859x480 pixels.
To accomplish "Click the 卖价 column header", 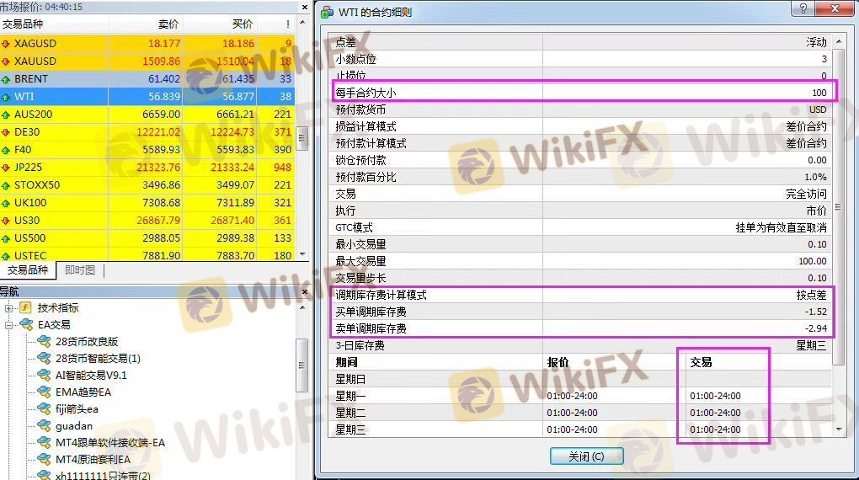I will coord(168,24).
